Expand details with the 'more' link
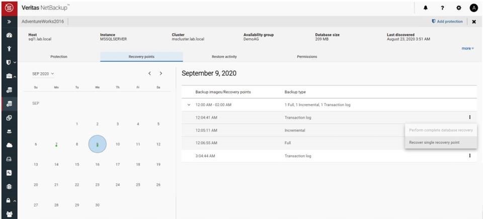Screen dimensions: 483x219 point(467,48)
